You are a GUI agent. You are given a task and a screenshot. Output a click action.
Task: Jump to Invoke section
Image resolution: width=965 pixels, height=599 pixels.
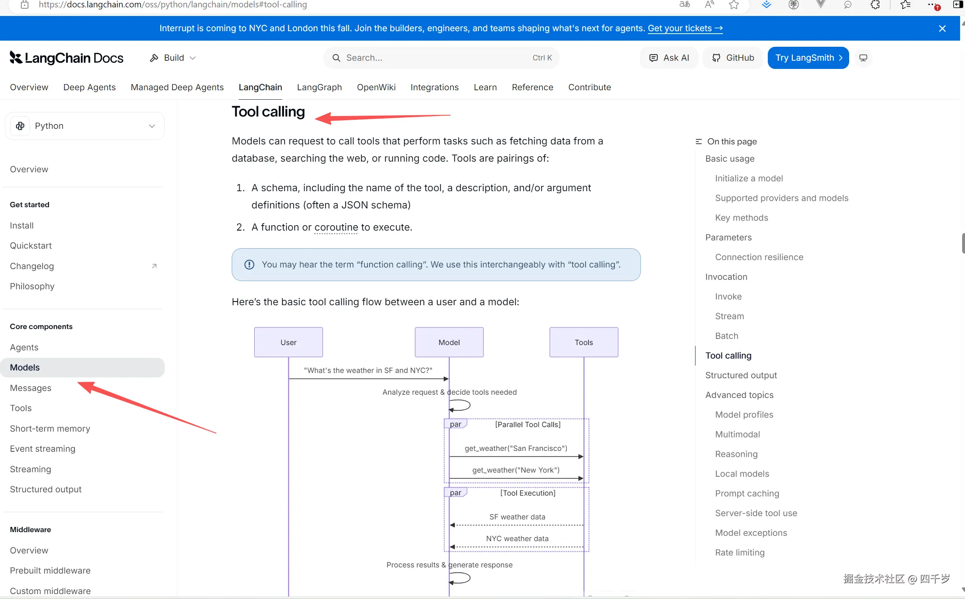[x=728, y=297]
